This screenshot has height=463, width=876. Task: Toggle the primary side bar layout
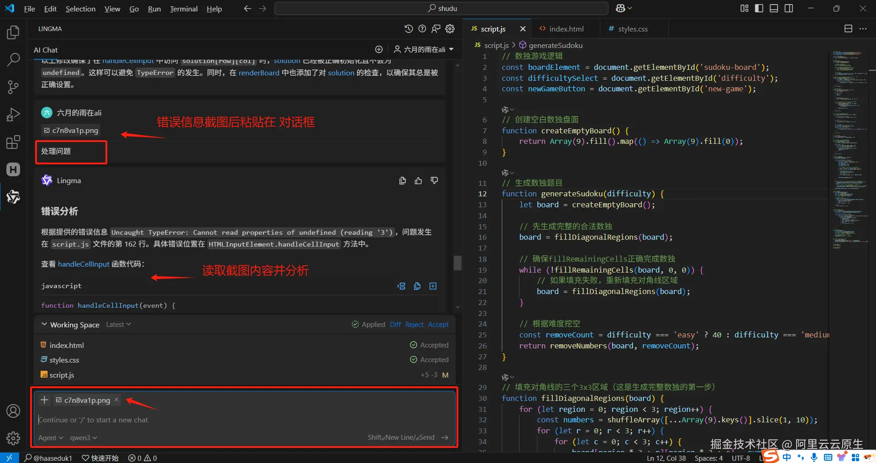(x=759, y=8)
